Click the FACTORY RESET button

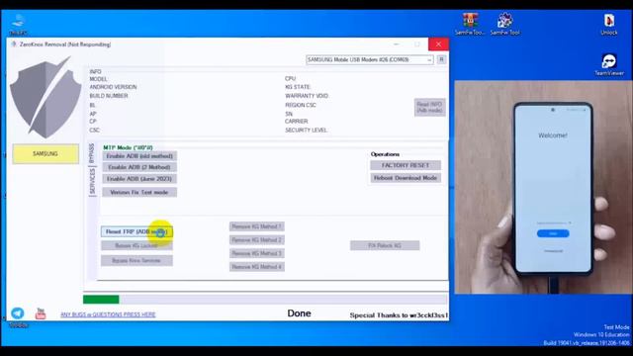[406, 165]
